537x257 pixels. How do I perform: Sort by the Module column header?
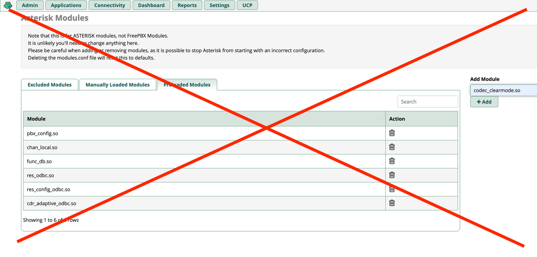tap(204, 119)
